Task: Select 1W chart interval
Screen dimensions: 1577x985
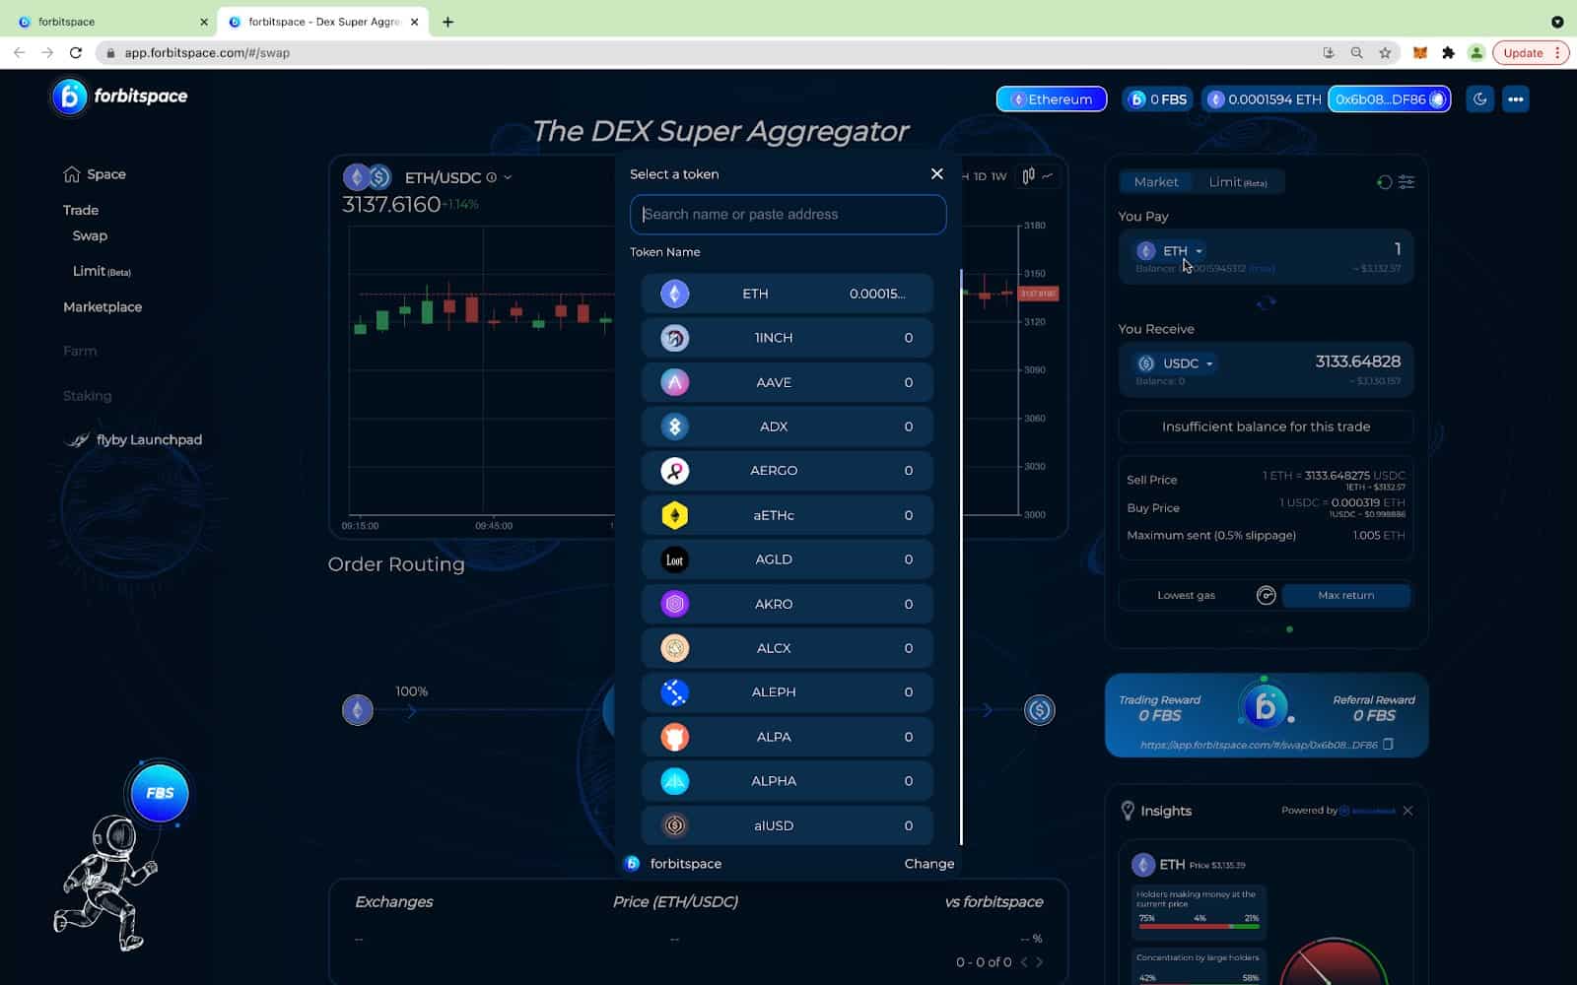Action: tap(999, 176)
